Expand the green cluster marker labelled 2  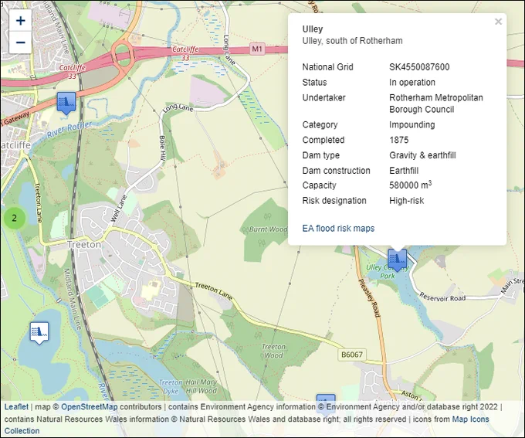pos(15,218)
